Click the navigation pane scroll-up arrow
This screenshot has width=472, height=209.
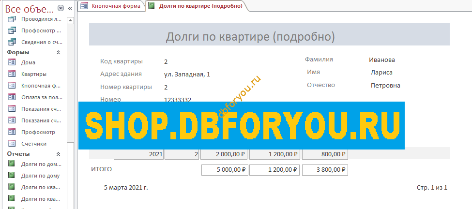coord(71,20)
